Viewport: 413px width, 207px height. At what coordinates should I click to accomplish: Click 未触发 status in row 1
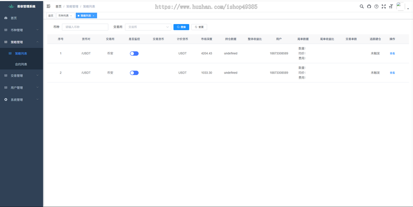pos(375,54)
